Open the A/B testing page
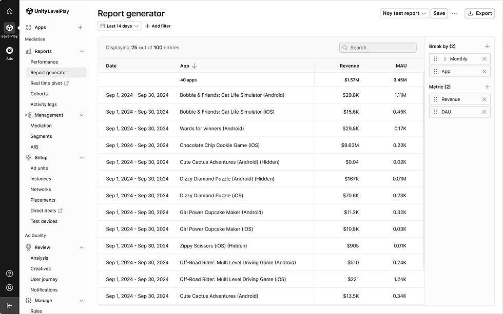 click(x=34, y=147)
